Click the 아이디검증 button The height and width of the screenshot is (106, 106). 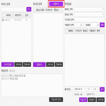coord(8,65)
